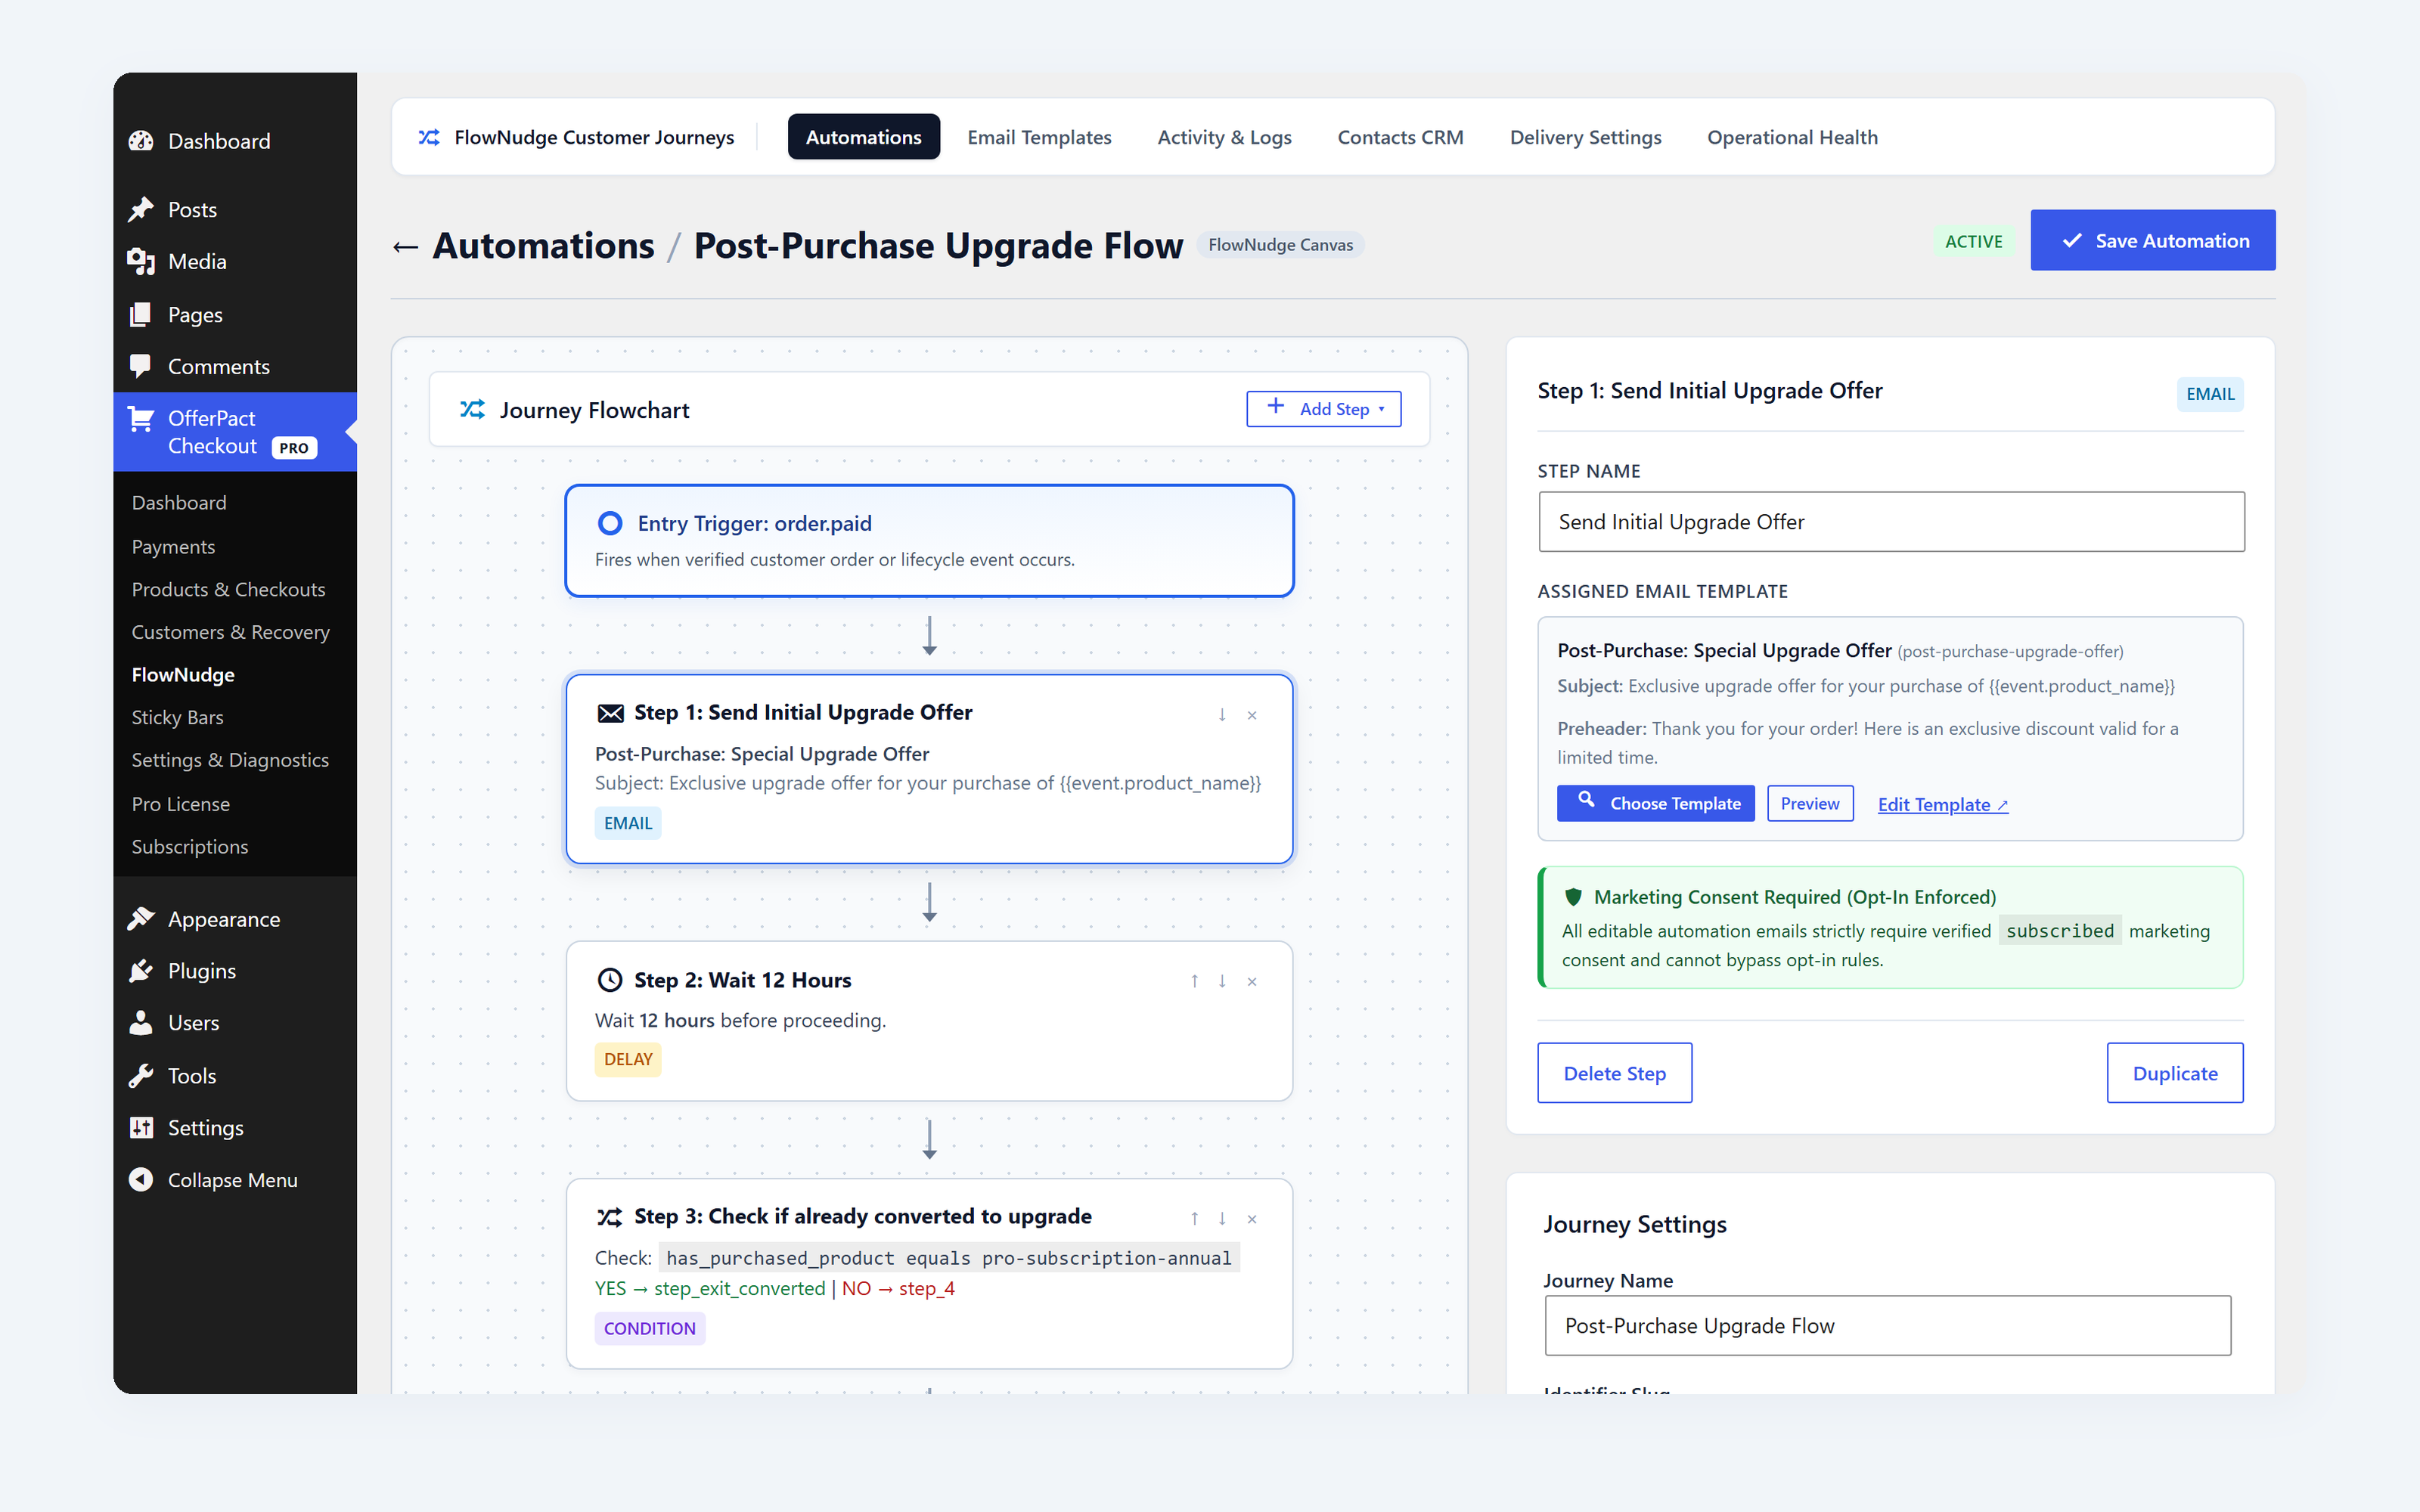Move Step 1 down with arrow icon

click(1222, 715)
